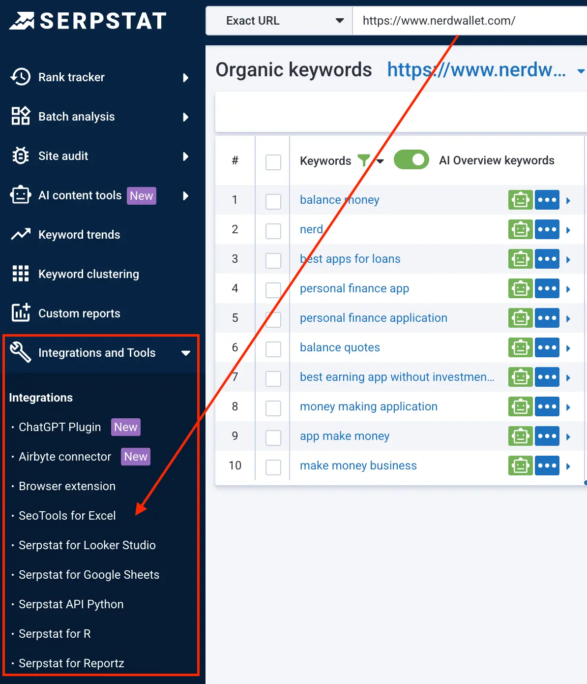
Task: Click blue three-dots button for best earning app row
Action: pyautogui.click(x=547, y=377)
